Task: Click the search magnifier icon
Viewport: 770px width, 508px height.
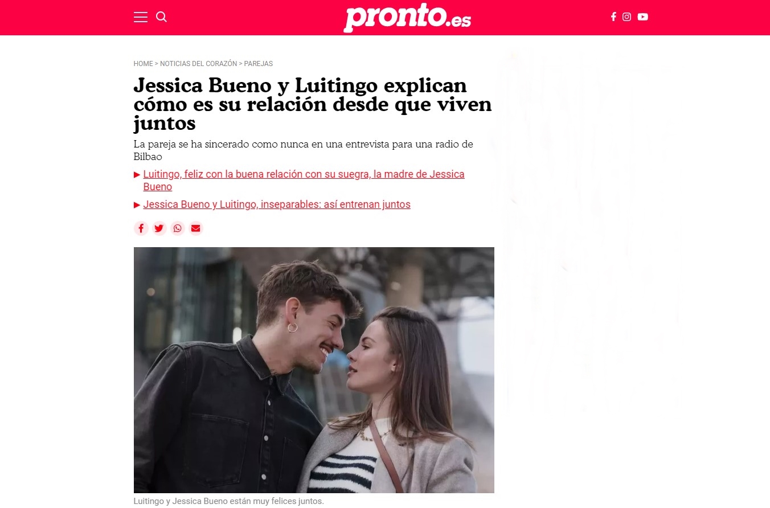Action: tap(162, 17)
